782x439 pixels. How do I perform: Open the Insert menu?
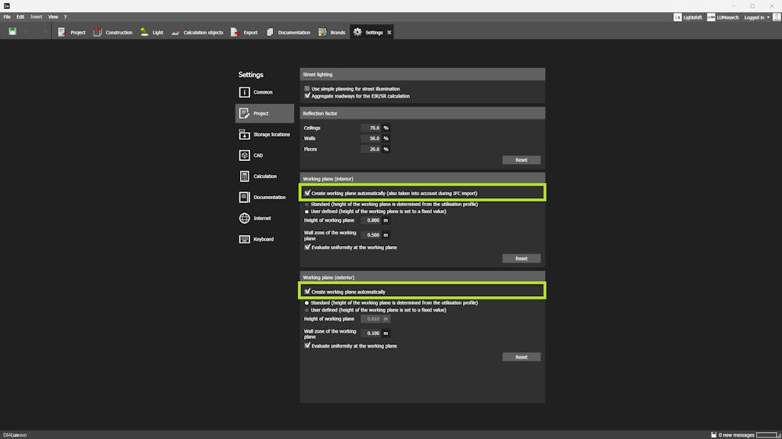(36, 16)
